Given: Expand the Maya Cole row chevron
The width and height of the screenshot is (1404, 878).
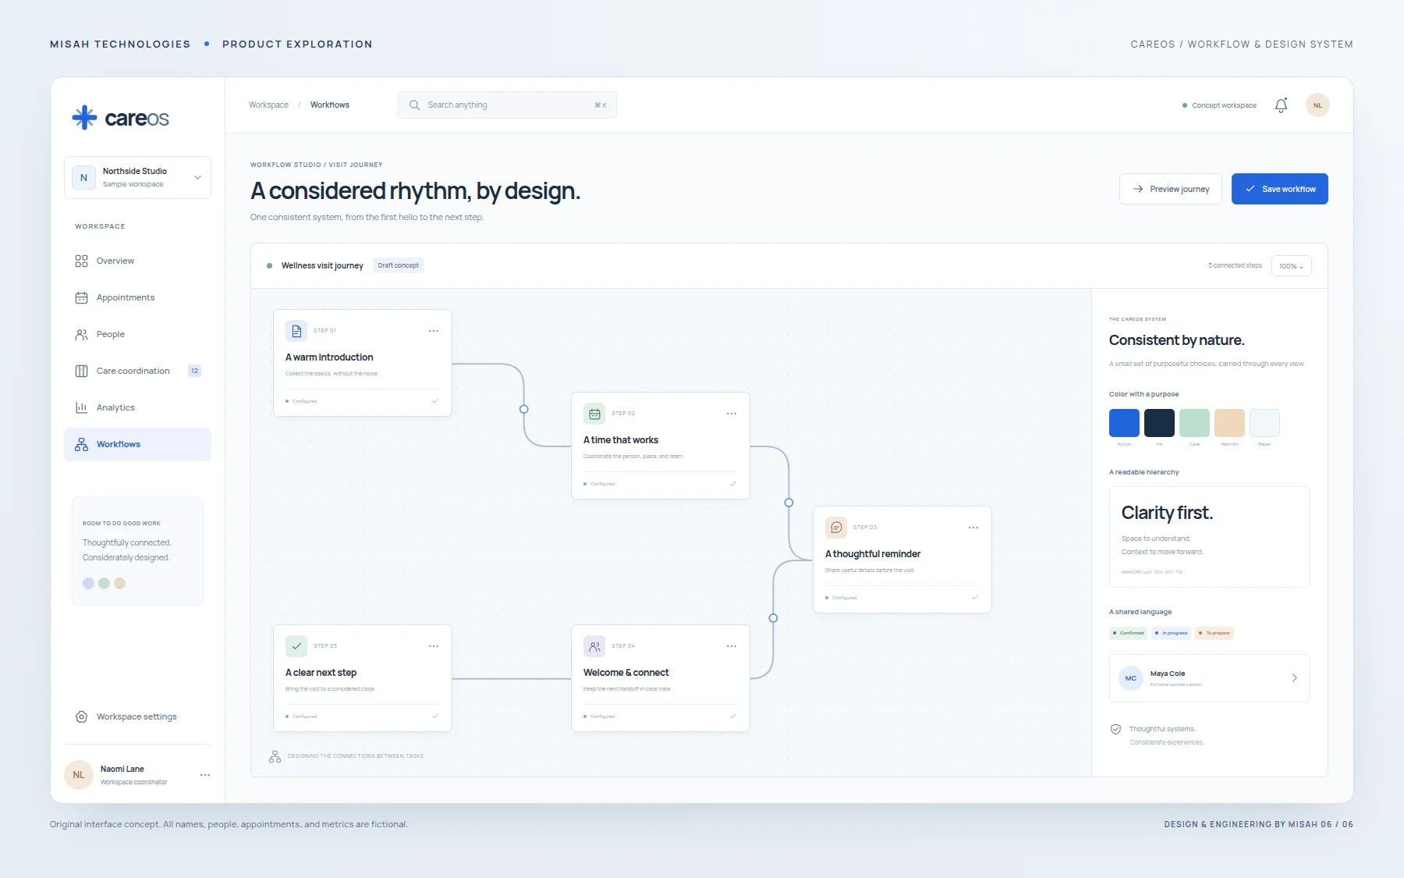Looking at the screenshot, I should point(1294,678).
